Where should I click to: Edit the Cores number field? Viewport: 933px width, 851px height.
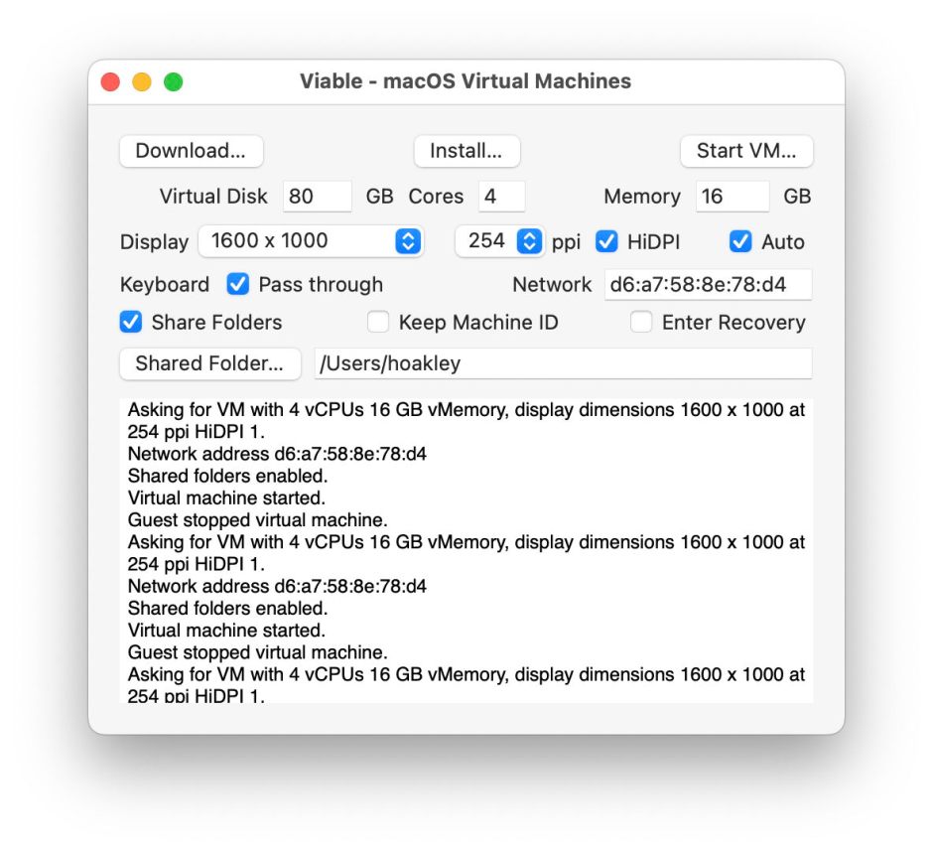click(500, 197)
